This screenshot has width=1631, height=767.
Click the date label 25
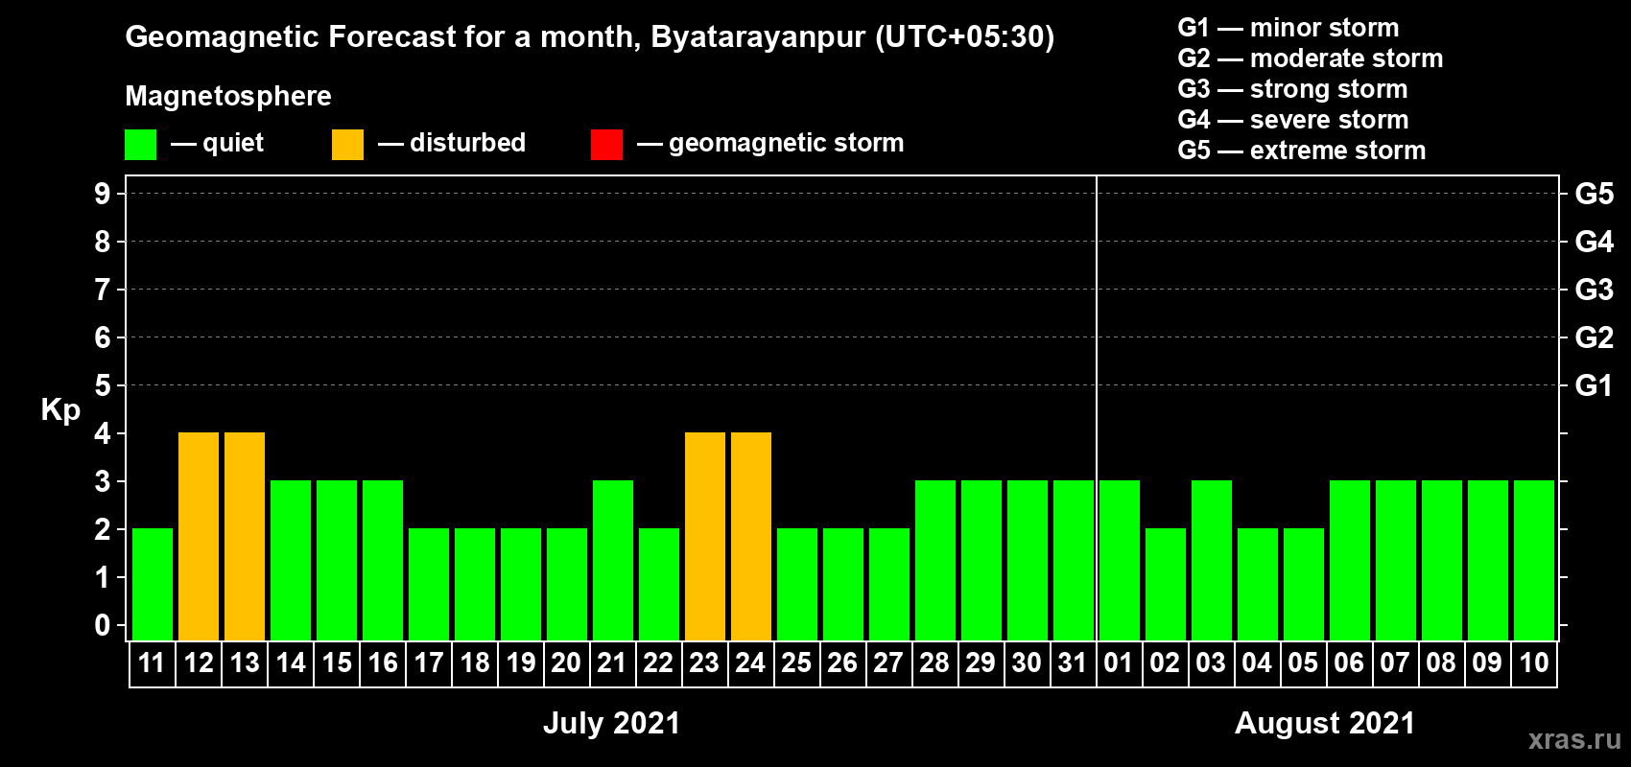[796, 662]
